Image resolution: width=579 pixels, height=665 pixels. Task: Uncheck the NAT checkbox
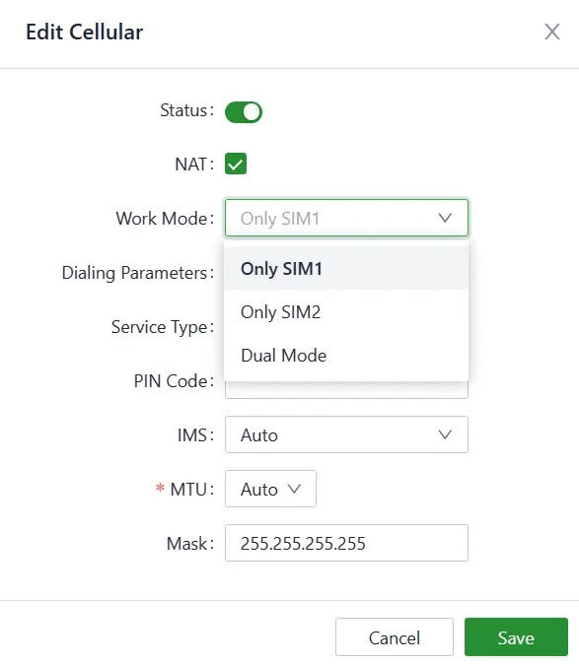(236, 164)
